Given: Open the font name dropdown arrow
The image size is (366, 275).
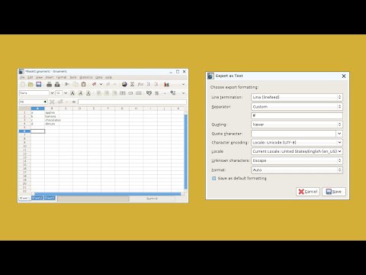Looking at the screenshot, I should click(x=52, y=93).
